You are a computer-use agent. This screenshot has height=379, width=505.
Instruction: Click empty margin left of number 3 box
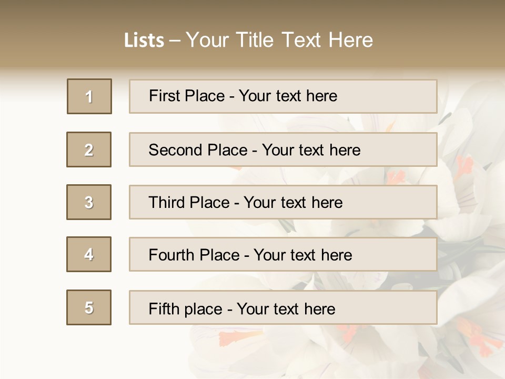click(32, 202)
